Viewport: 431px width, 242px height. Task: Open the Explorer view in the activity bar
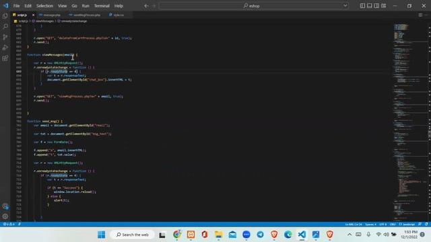click(x=5, y=16)
